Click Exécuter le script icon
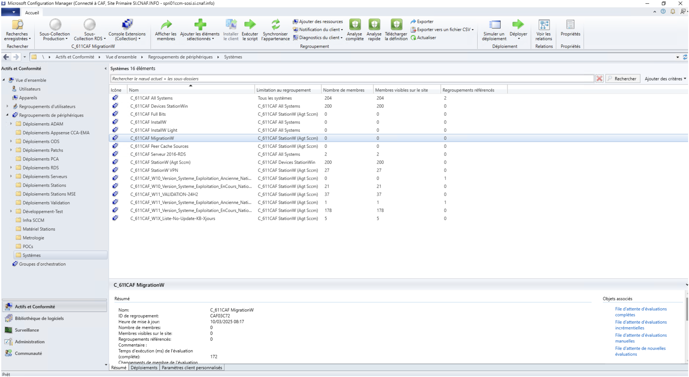This screenshot has width=689, height=377. tap(250, 25)
